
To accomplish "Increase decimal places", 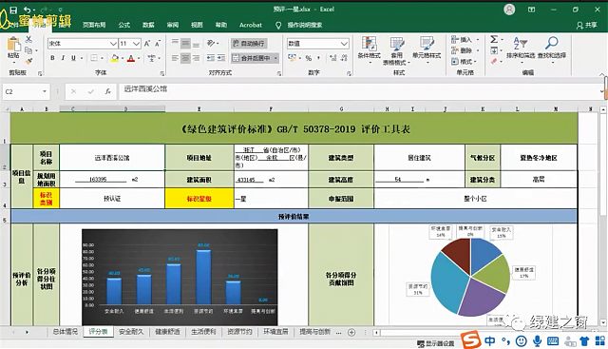I will click(332, 58).
